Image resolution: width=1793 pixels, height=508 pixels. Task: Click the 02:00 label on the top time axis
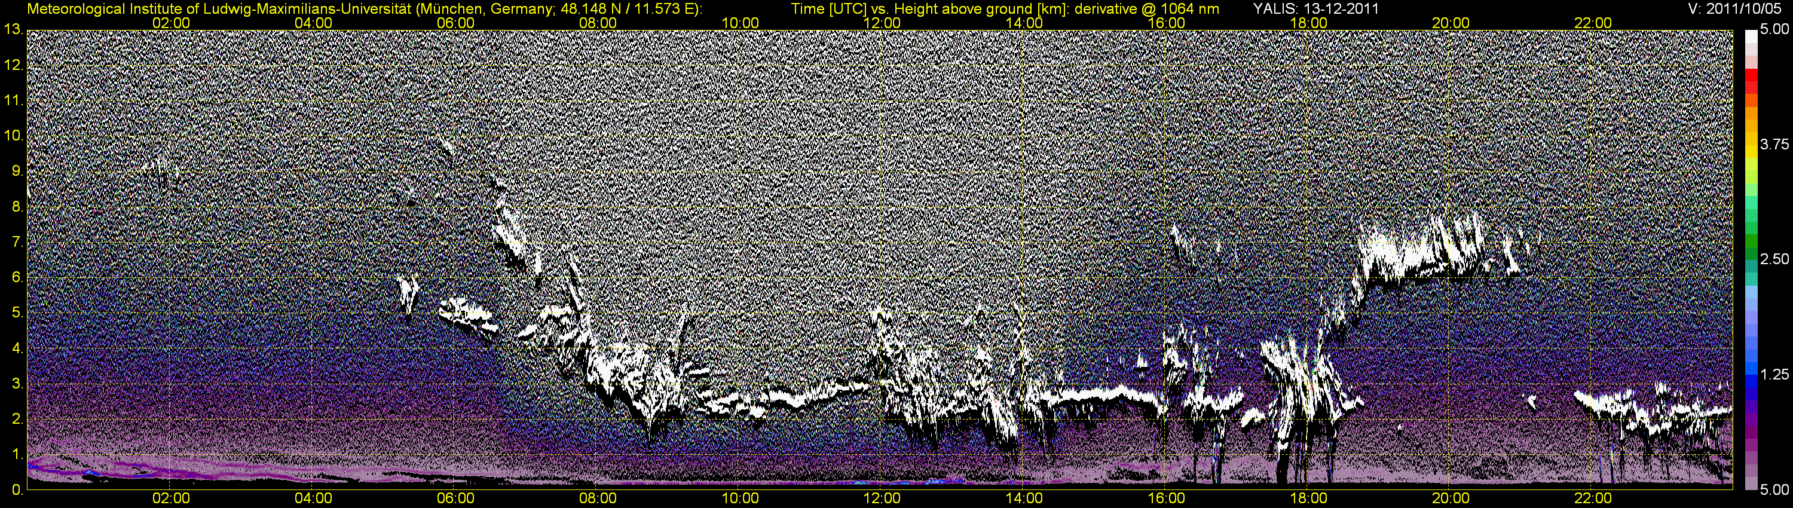pyautogui.click(x=171, y=23)
